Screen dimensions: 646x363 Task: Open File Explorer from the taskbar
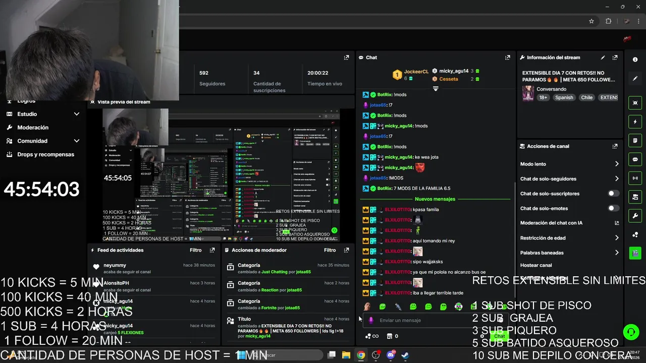pos(346,355)
